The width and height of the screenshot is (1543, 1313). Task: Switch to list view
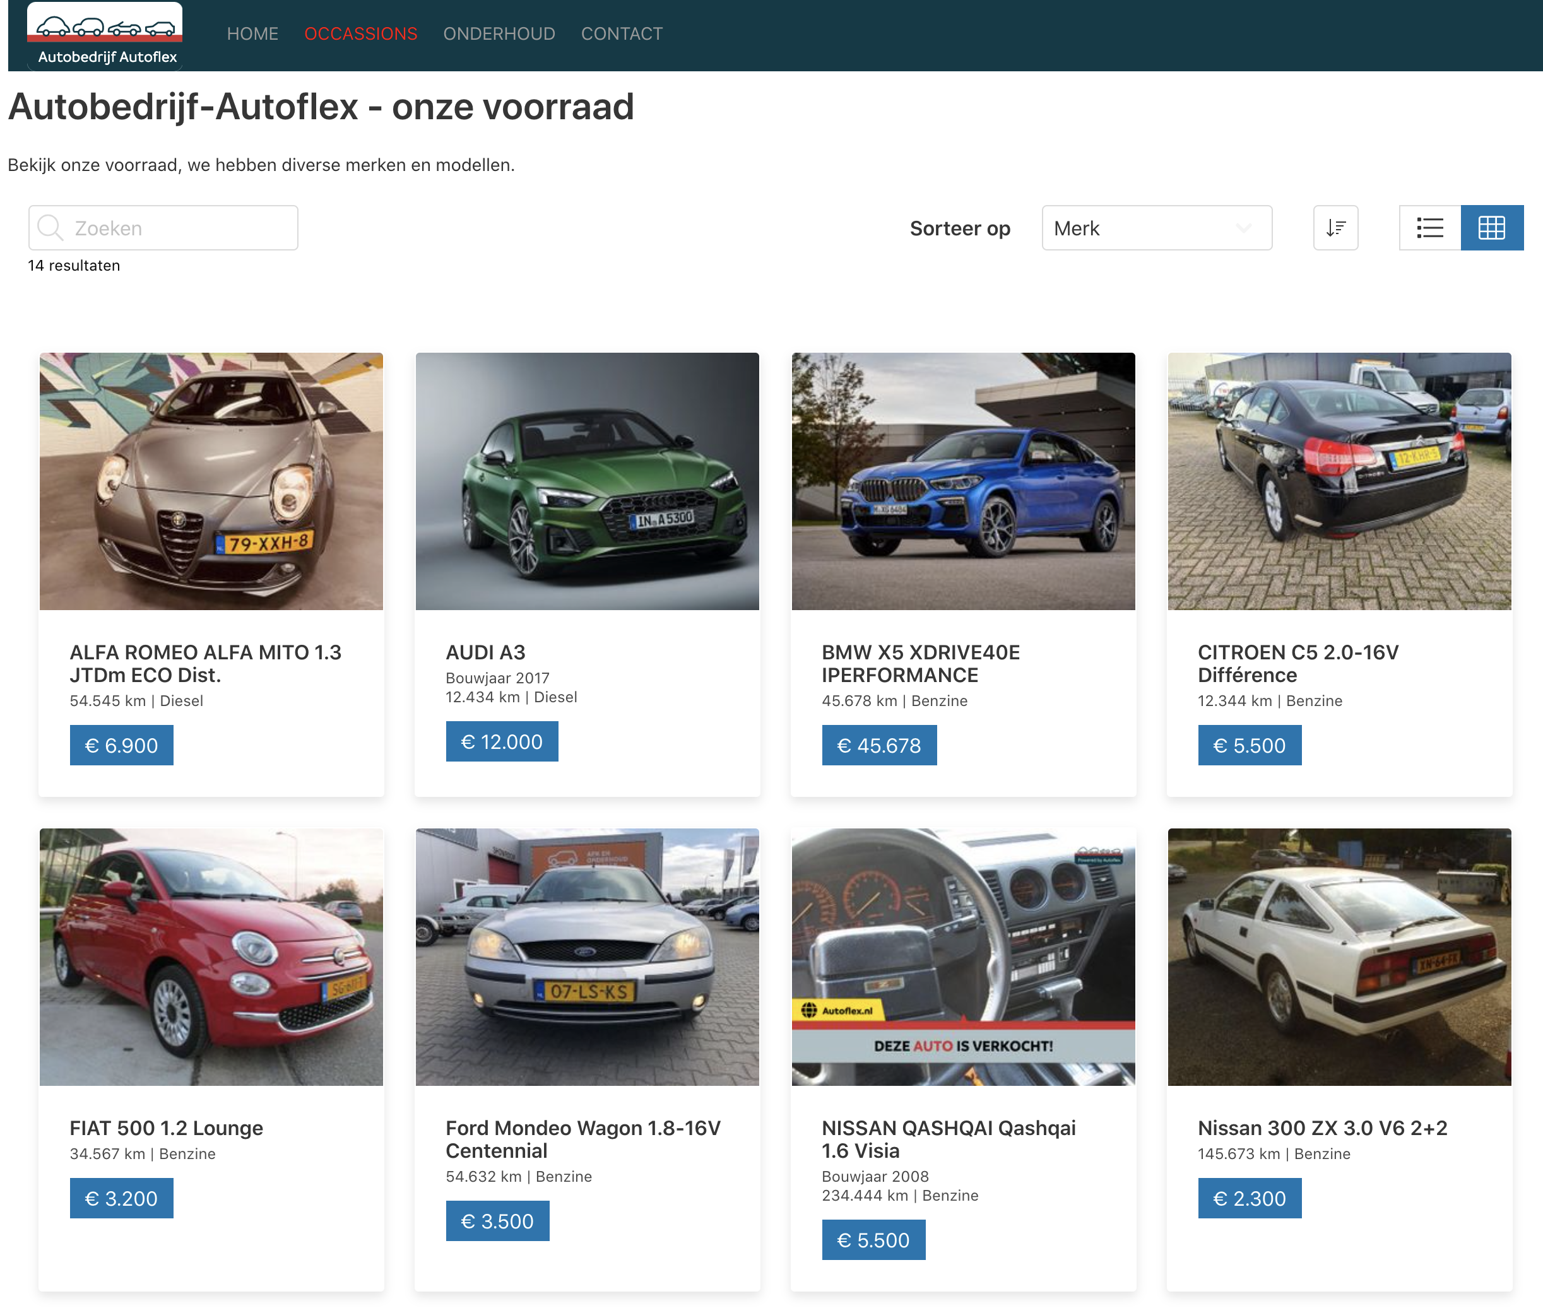pyautogui.click(x=1429, y=228)
